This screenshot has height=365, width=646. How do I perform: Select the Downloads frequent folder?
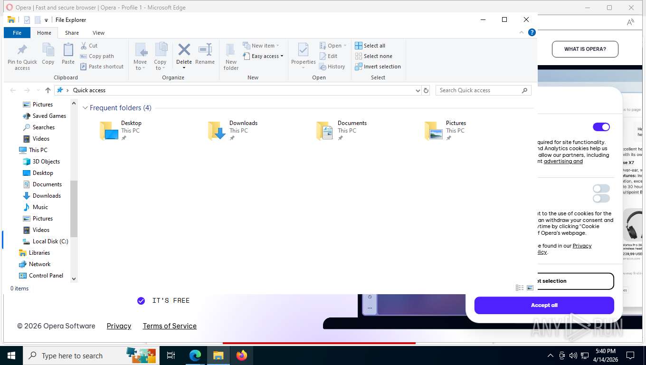(233, 130)
